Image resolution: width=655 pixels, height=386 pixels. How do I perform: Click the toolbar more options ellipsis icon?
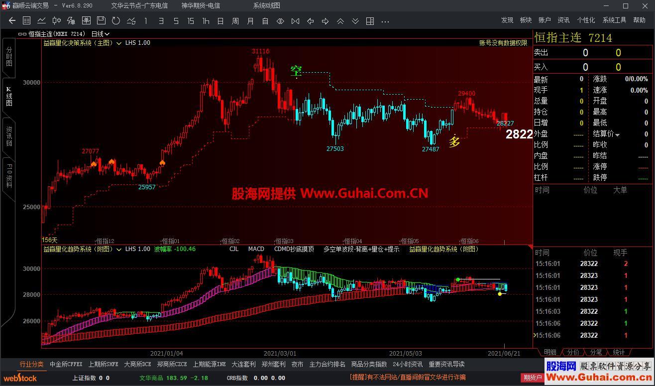[x=385, y=21]
